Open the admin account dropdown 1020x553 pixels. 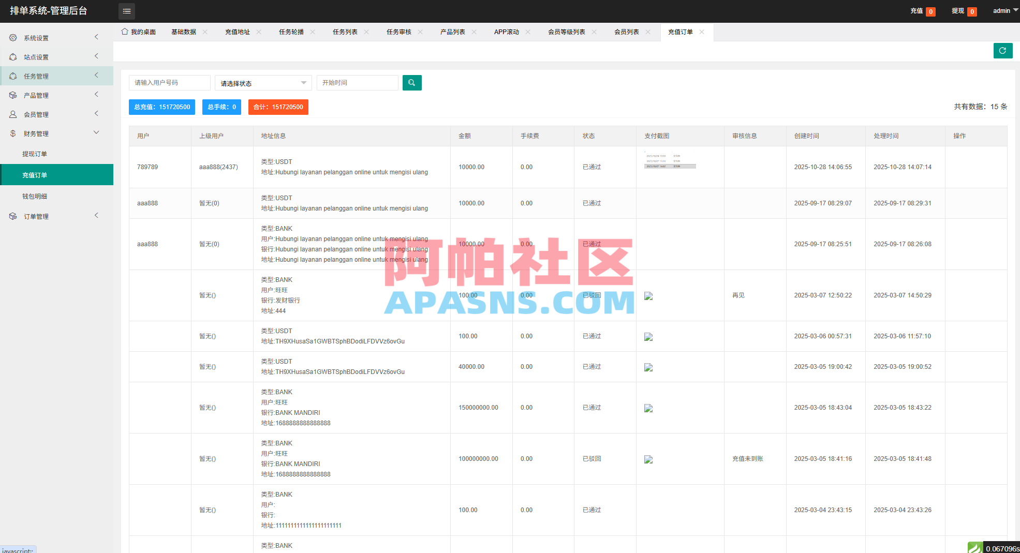point(1003,10)
